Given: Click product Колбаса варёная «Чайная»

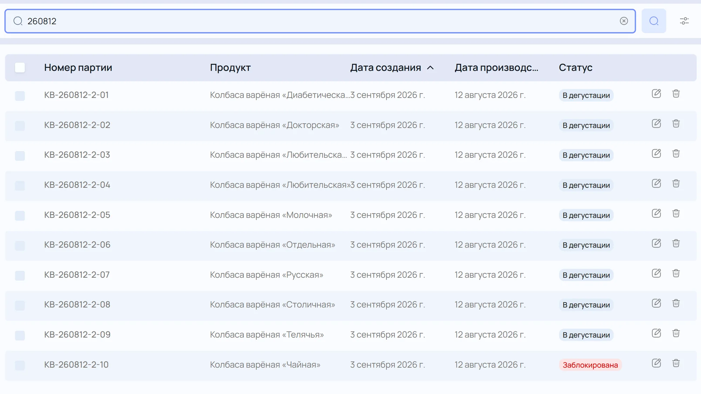Looking at the screenshot, I should coord(265,365).
